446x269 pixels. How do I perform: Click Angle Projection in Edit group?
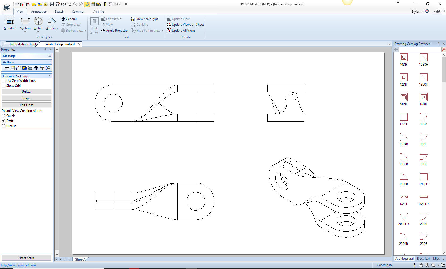[x=115, y=31]
